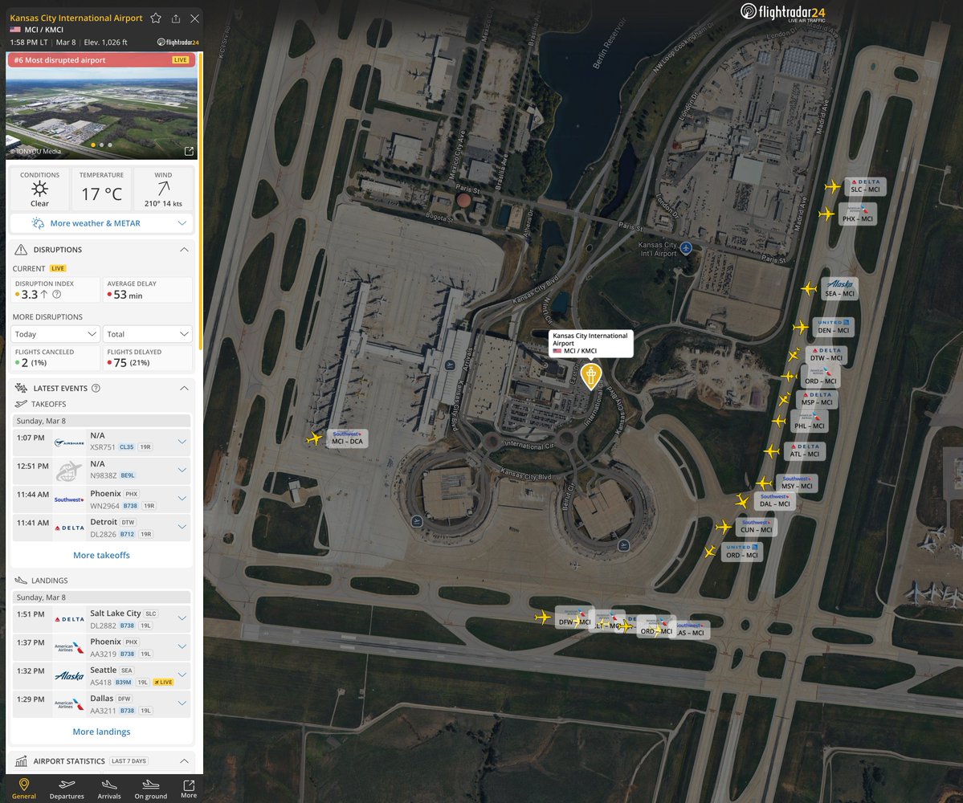Expand the N9838Z takeoff row
963x803 pixels.
pos(182,470)
